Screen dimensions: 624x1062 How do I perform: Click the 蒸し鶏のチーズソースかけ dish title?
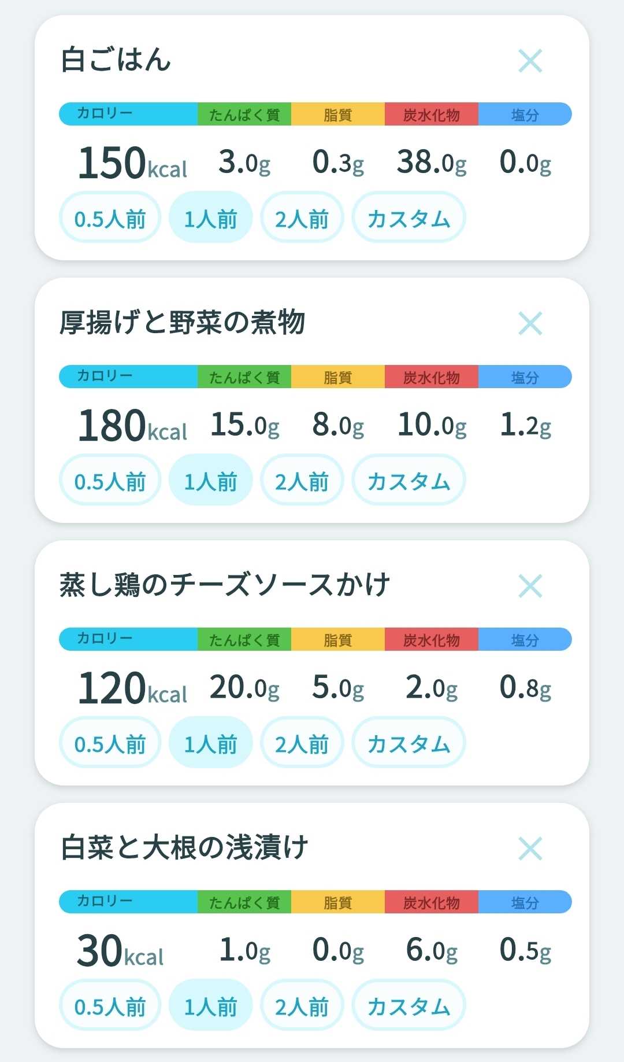(x=225, y=585)
